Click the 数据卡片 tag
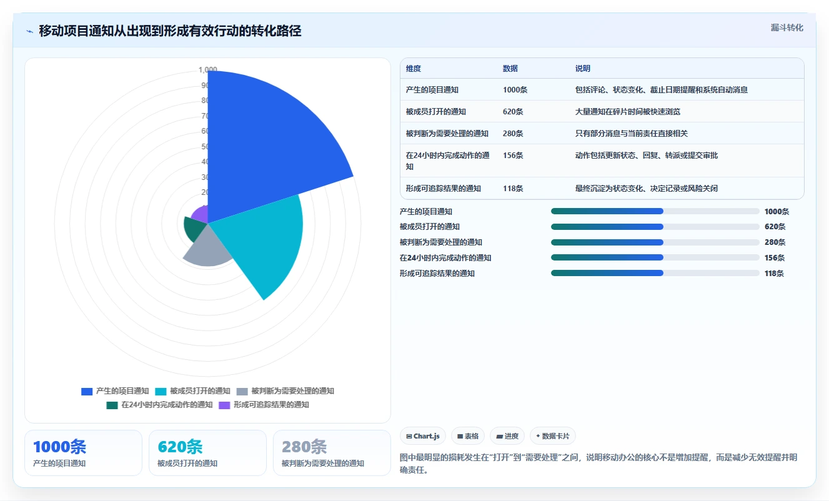Image resolution: width=829 pixels, height=501 pixels. coord(553,436)
